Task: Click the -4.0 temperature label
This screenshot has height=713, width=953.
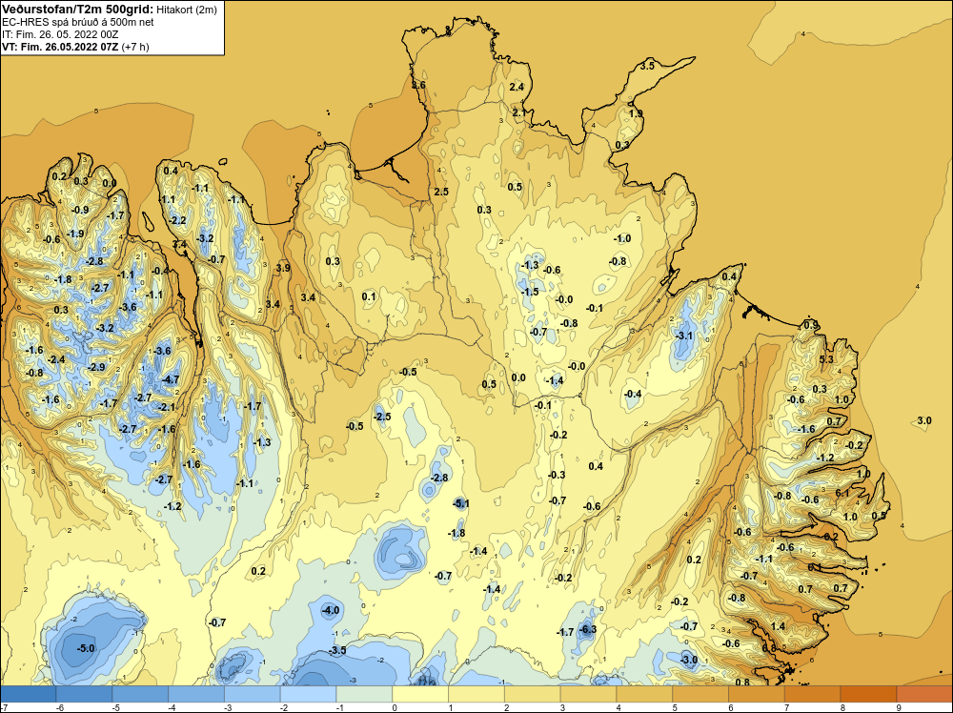Action: coord(331,610)
